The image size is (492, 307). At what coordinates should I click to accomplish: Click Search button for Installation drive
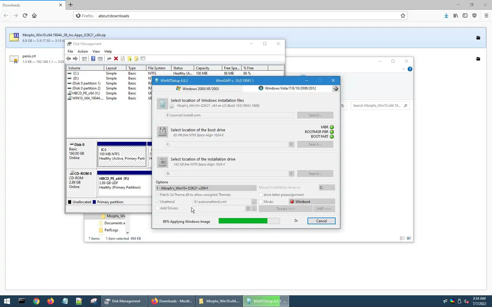coord(315,174)
